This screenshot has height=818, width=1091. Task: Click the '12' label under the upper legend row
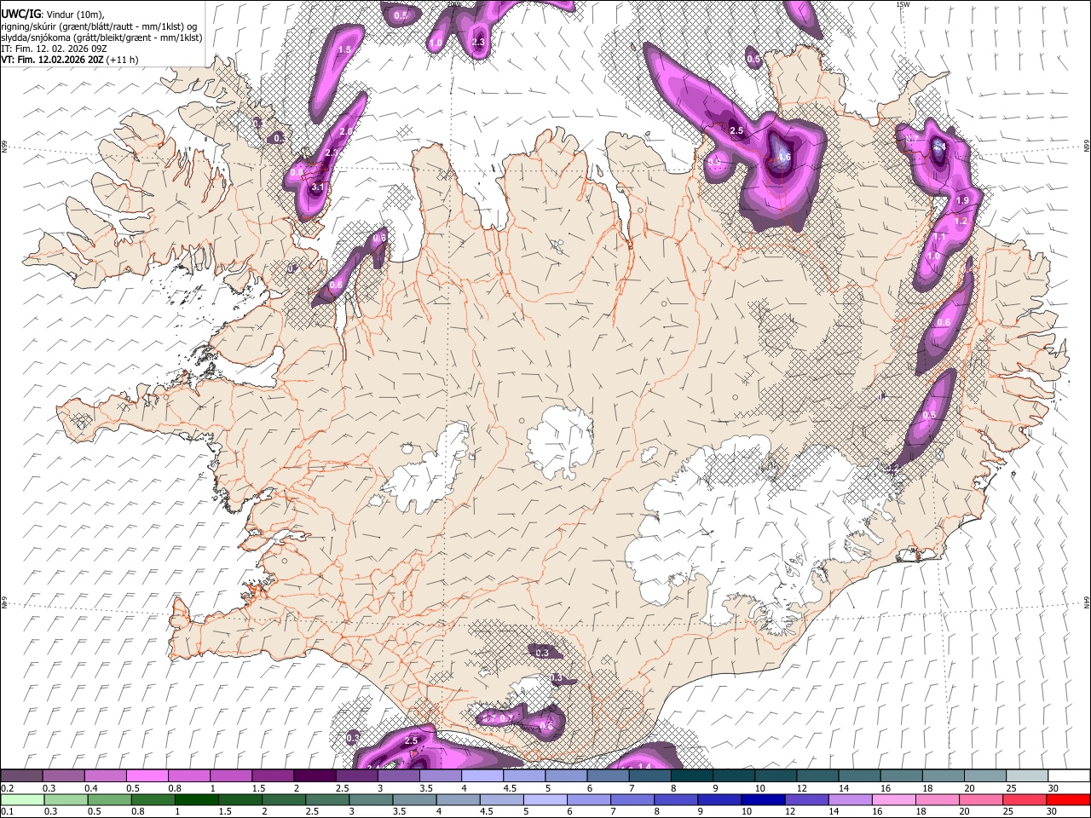802,788
